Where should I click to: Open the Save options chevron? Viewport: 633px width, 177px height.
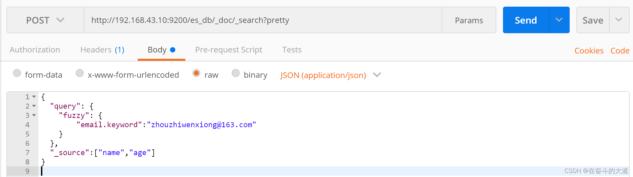[619, 20]
